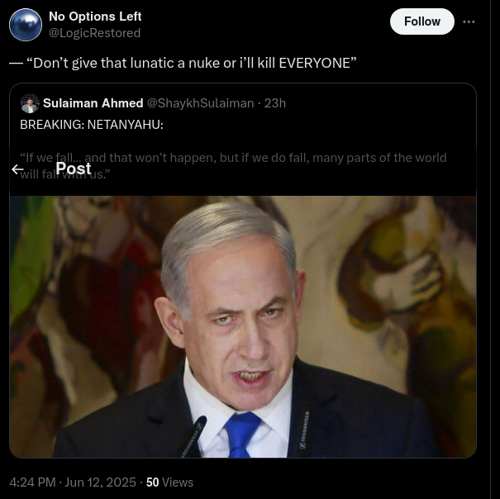Open the Sulaiman Ahmed name in quoted post
This screenshot has height=499, width=500.
[x=93, y=103]
